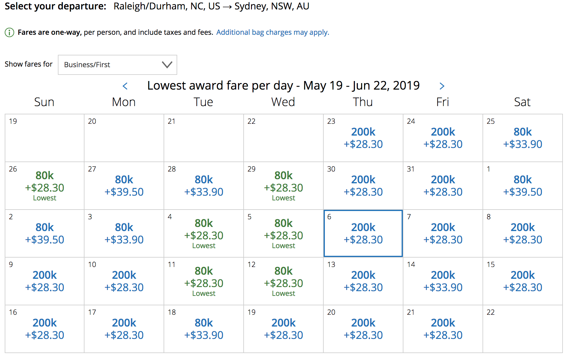The height and width of the screenshot is (356, 567).
Task: Select June 4 Tuesday lowest award fare
Action: click(x=204, y=233)
